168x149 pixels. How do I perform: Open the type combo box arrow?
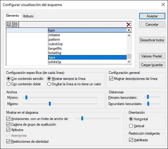coord(129,30)
